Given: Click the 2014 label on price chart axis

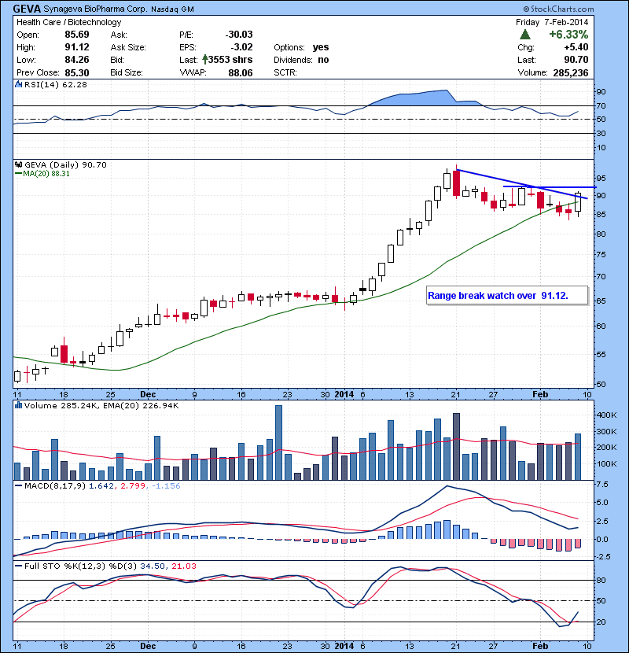Looking at the screenshot, I should click(344, 394).
